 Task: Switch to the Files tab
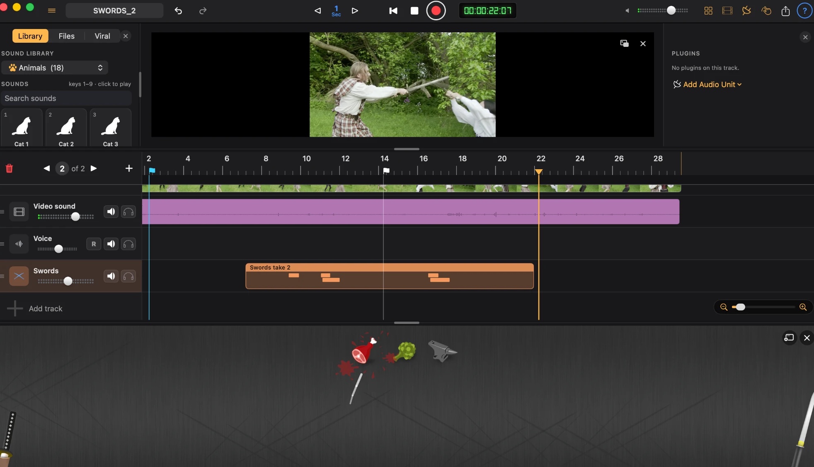tap(67, 36)
